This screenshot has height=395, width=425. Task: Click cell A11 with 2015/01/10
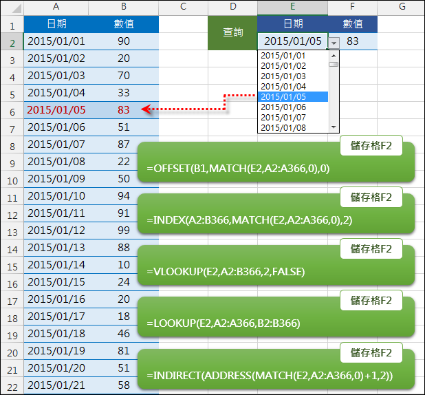56,196
